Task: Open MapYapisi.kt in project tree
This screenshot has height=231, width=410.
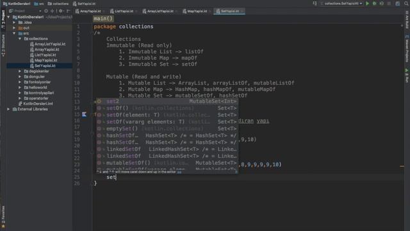Action: (x=44, y=60)
